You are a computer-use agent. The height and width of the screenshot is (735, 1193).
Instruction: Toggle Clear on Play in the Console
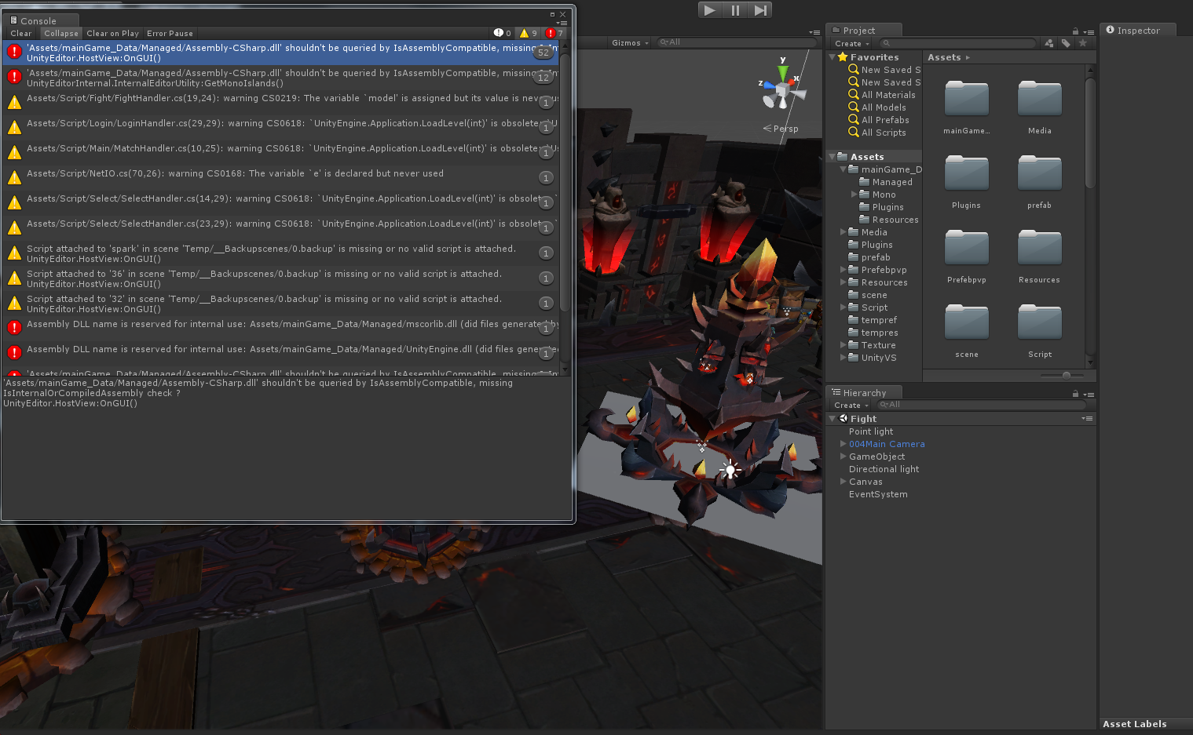tap(112, 33)
